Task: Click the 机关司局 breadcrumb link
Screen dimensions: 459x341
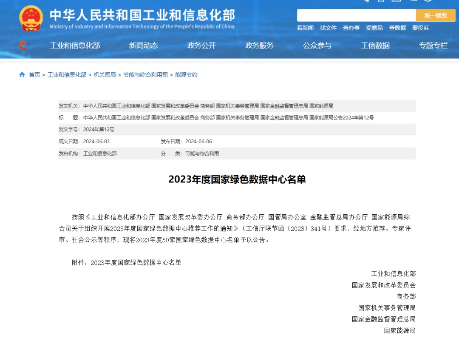Action: pyautogui.click(x=105, y=75)
